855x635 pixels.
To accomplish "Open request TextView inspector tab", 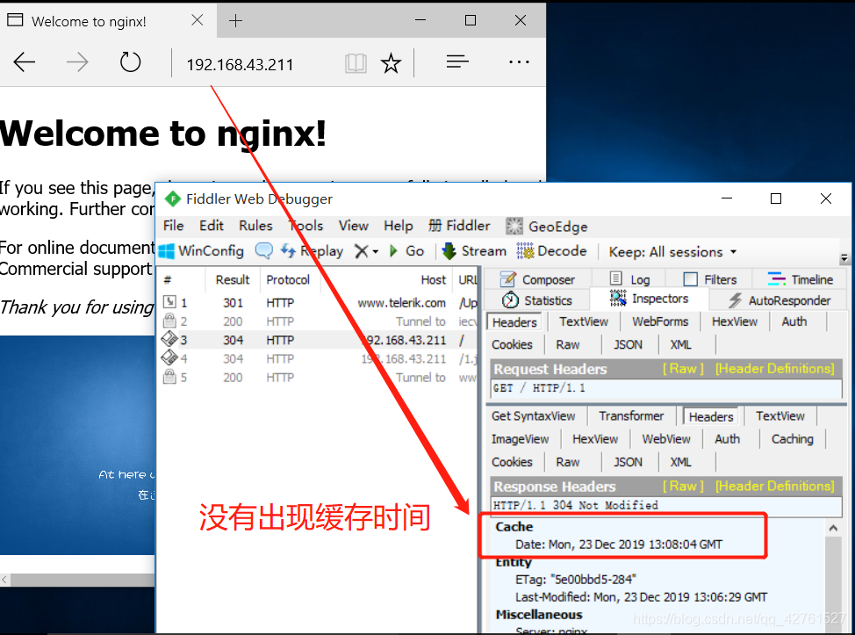I will 584,321.
